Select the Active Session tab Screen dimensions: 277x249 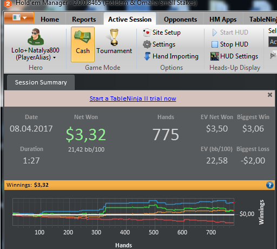click(130, 19)
